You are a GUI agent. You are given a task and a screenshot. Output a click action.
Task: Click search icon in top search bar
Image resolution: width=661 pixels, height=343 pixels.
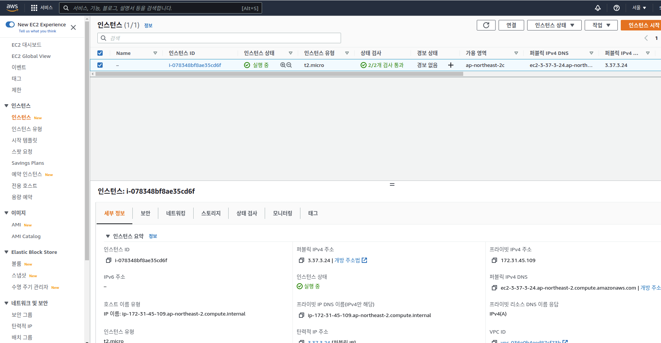[66, 8]
